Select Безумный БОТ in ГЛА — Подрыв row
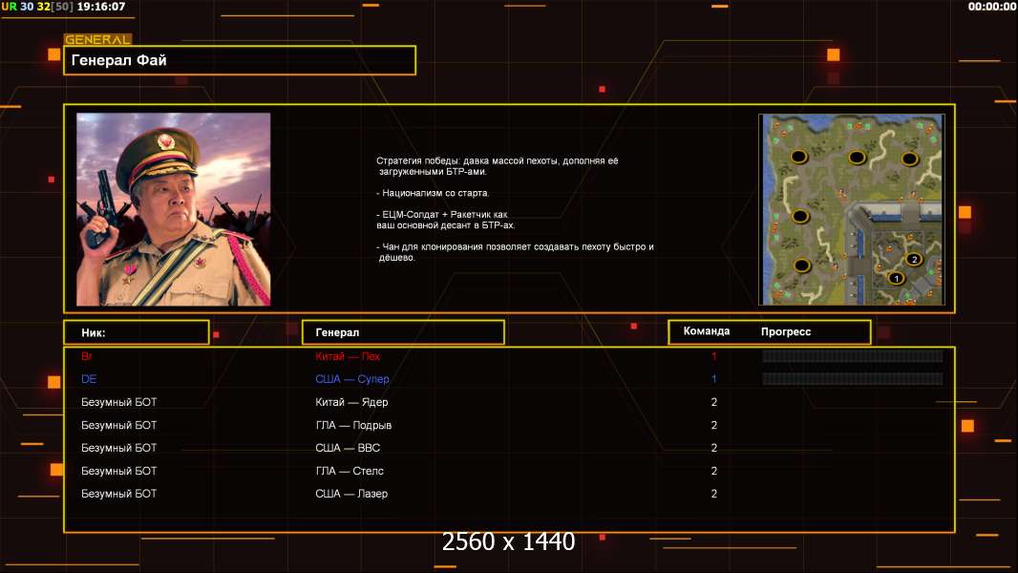This screenshot has width=1018, height=573. 118,425
